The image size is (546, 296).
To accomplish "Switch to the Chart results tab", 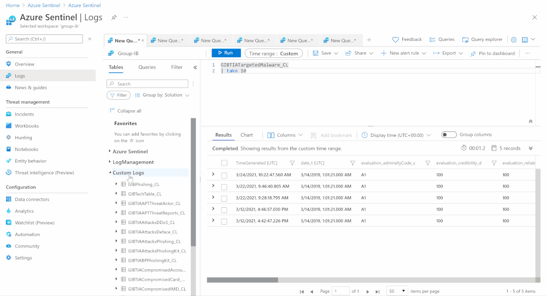I will (246, 135).
